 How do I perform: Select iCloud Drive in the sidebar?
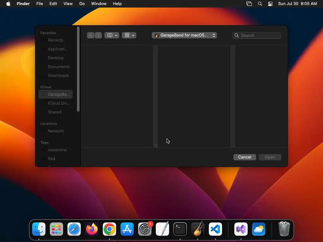click(56, 103)
